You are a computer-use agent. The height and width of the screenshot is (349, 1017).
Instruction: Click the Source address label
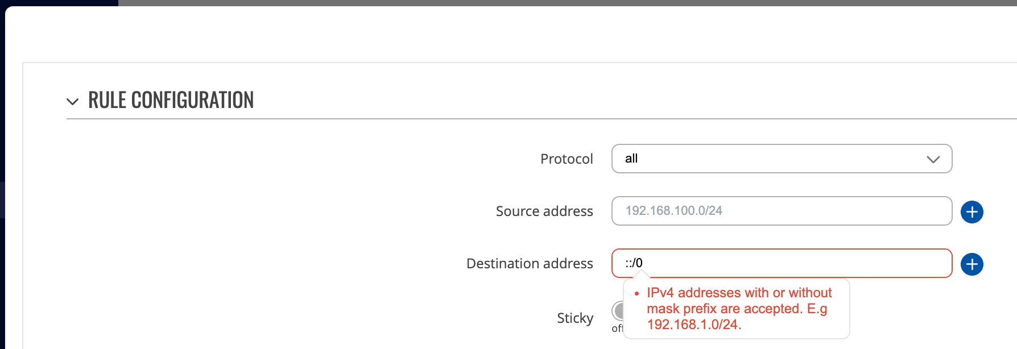coord(544,211)
